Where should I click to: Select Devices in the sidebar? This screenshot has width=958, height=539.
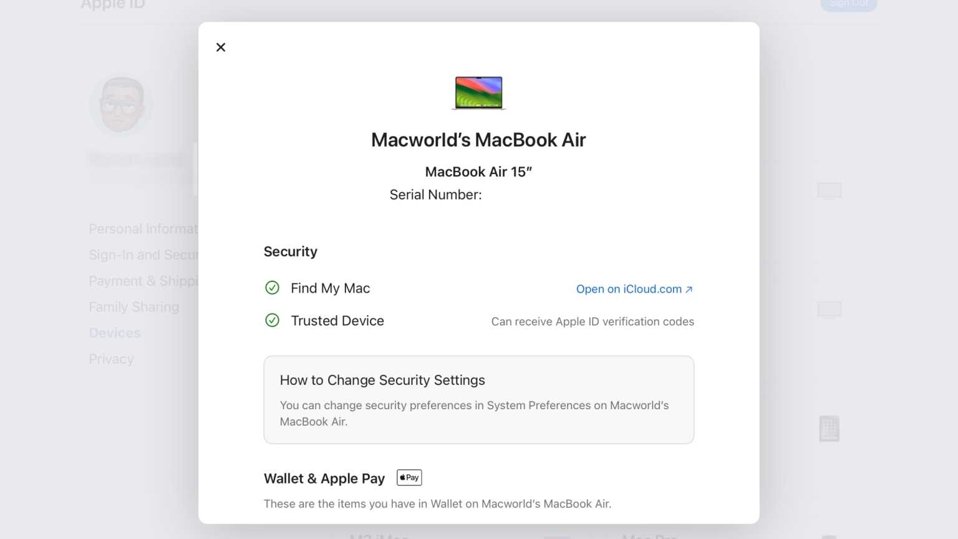[x=115, y=333]
